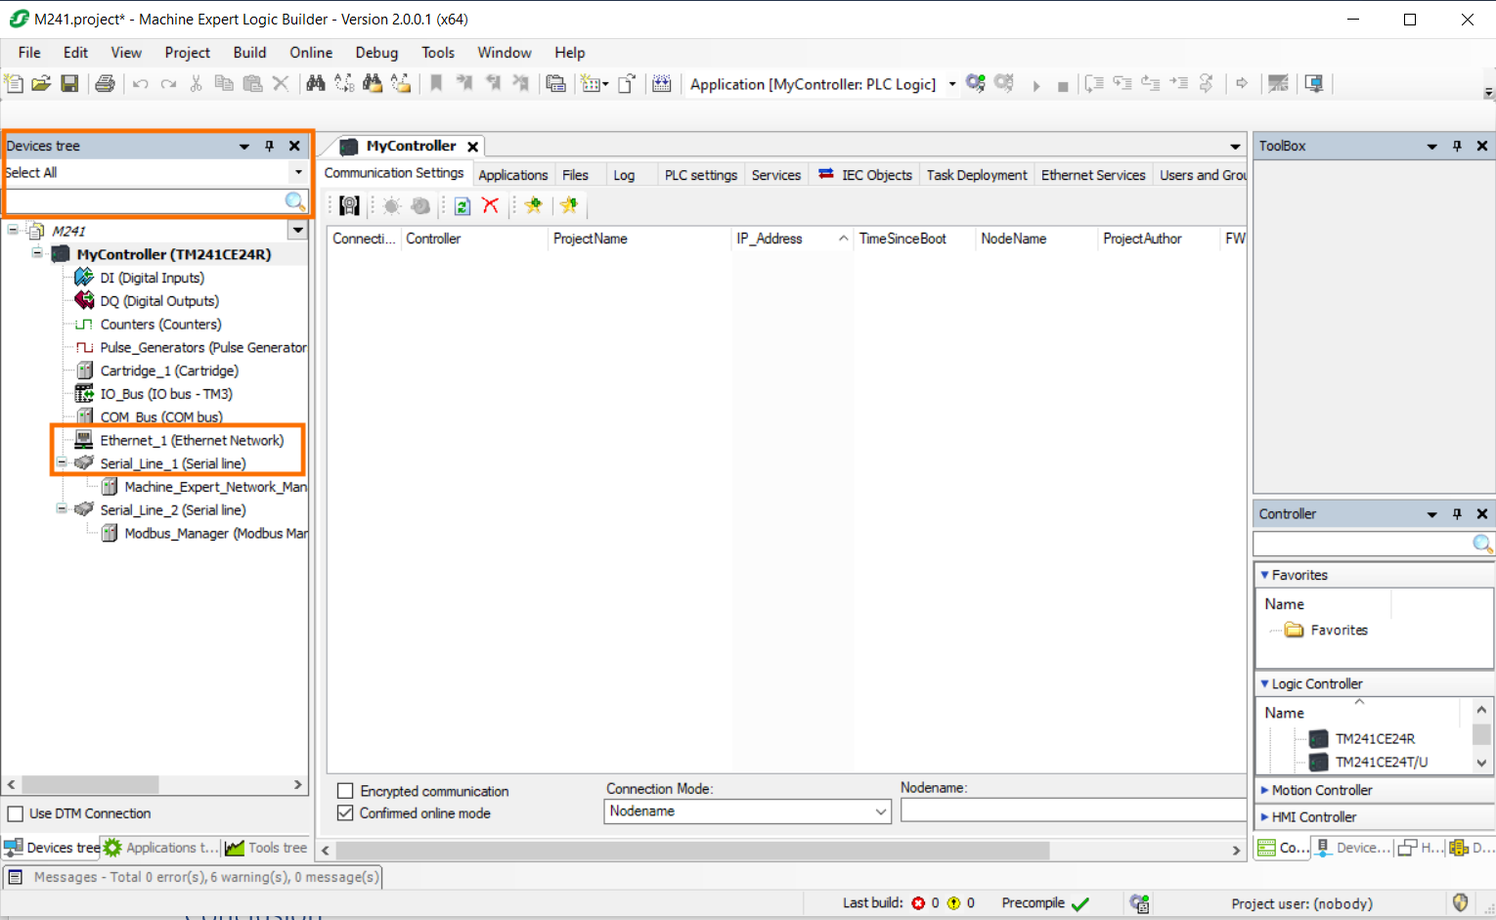
Task: Tick the Use DTM Connection checkbox
Action: tap(16, 813)
